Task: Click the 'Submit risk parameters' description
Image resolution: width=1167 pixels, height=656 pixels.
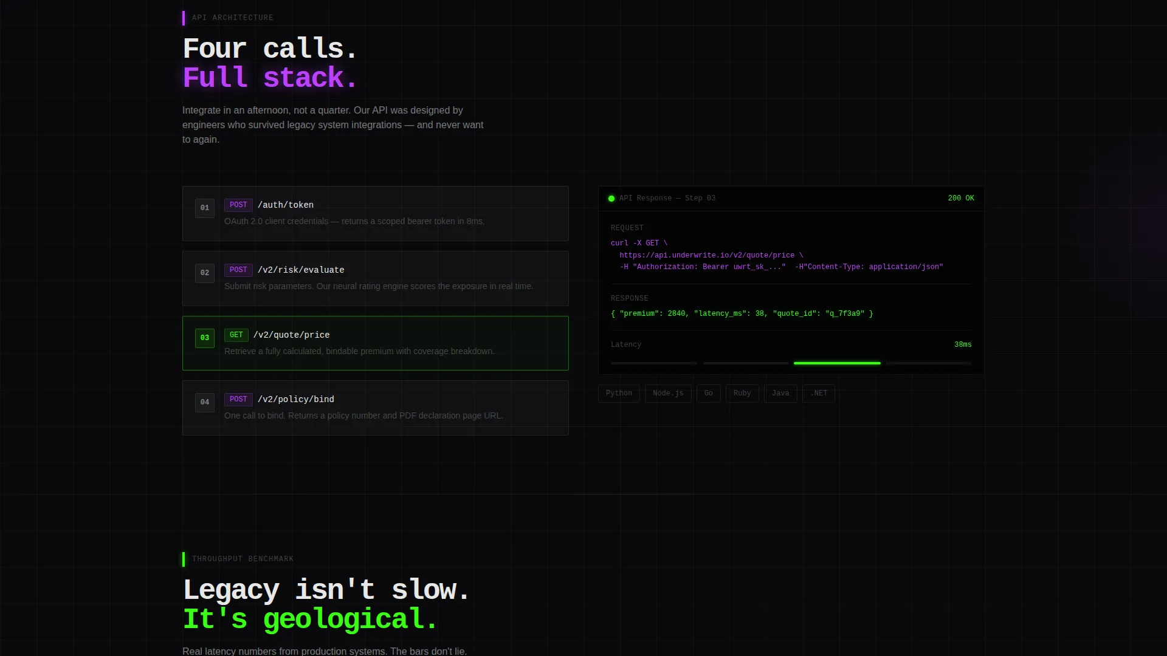Action: pyautogui.click(x=379, y=287)
